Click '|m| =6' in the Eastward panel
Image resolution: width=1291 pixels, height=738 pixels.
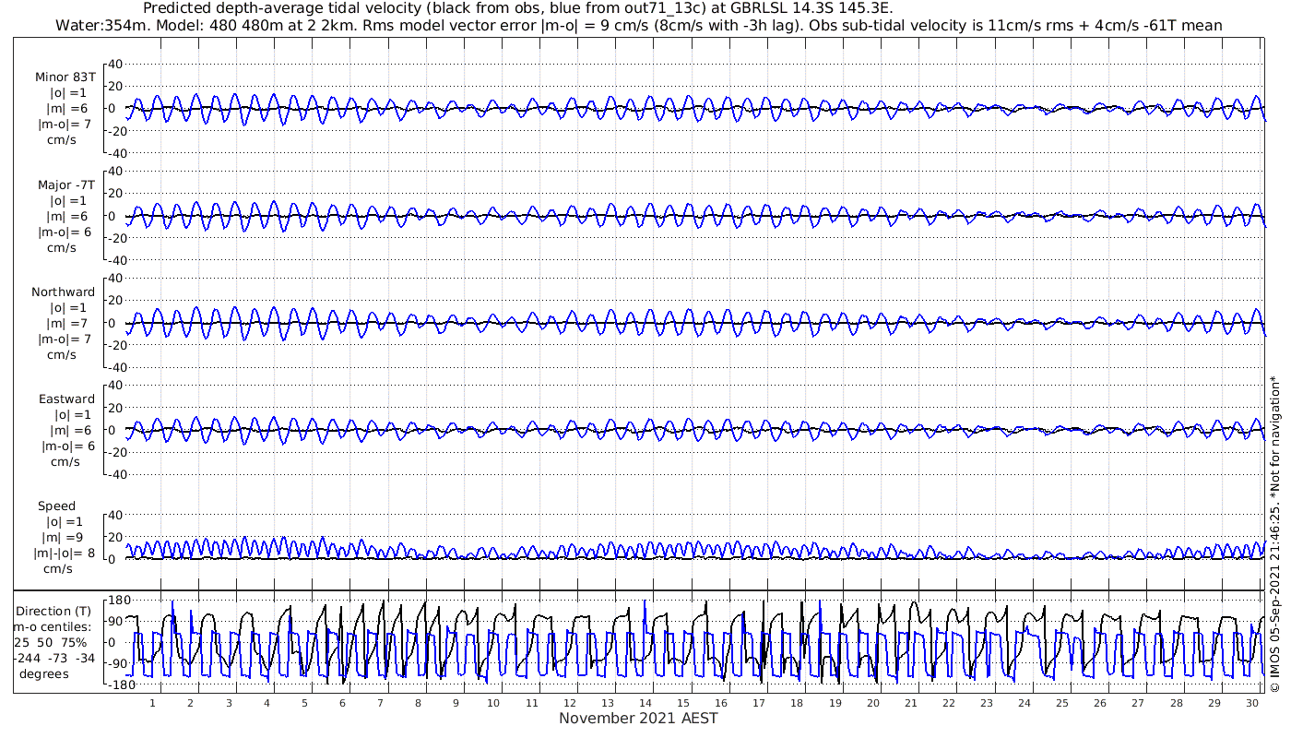pos(70,431)
